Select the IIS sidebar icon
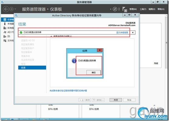This screenshot has width=169, height=121. pos(5,36)
